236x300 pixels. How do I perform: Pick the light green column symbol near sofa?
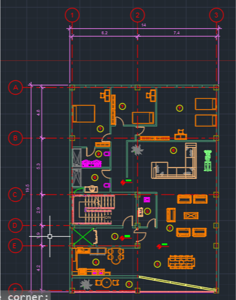[208, 161]
